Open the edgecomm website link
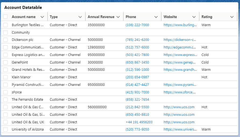Viewport: 240px width, 137px height. 180,47
